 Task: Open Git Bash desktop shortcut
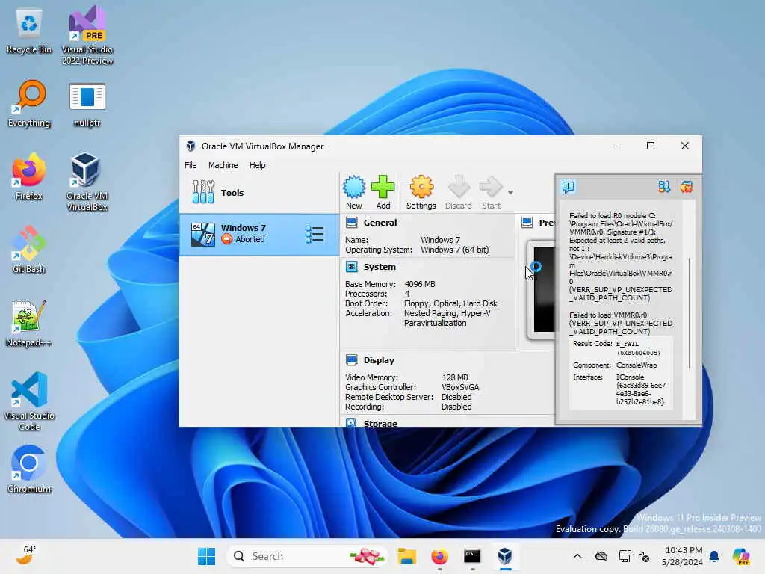point(29,250)
